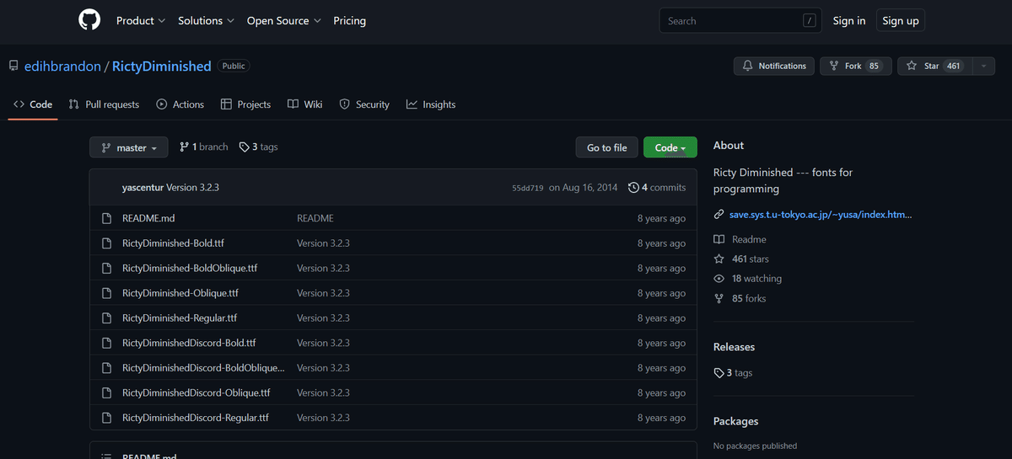1012x459 pixels.
Task: View 18 watching in About sidebar
Action: (x=756, y=278)
